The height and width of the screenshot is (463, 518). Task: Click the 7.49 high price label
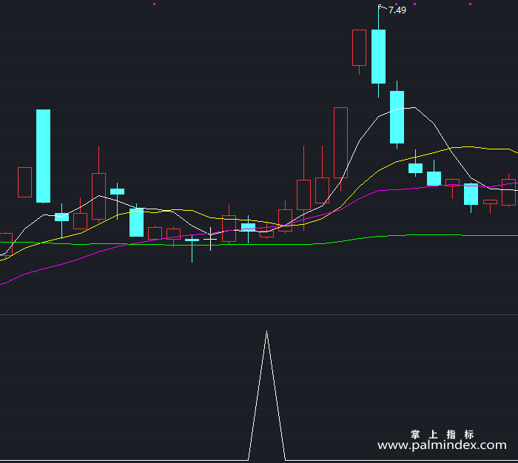pyautogui.click(x=397, y=10)
